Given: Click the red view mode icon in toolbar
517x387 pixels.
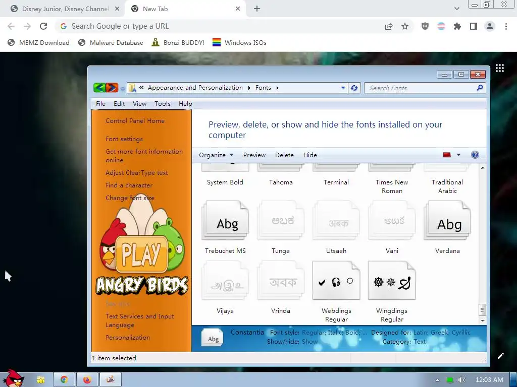Looking at the screenshot, I should (x=447, y=155).
